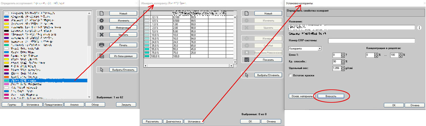Click the greyed icon beside Возможно/Невозможно
The image size is (426, 126).
click(x=246, y=53)
